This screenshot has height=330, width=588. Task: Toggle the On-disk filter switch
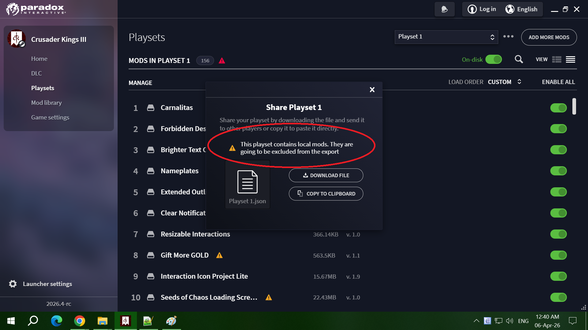point(494,59)
